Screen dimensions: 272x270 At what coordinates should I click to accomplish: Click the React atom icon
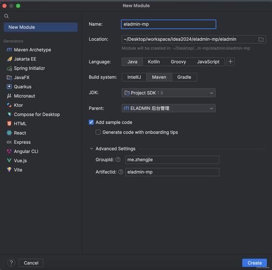9,133
